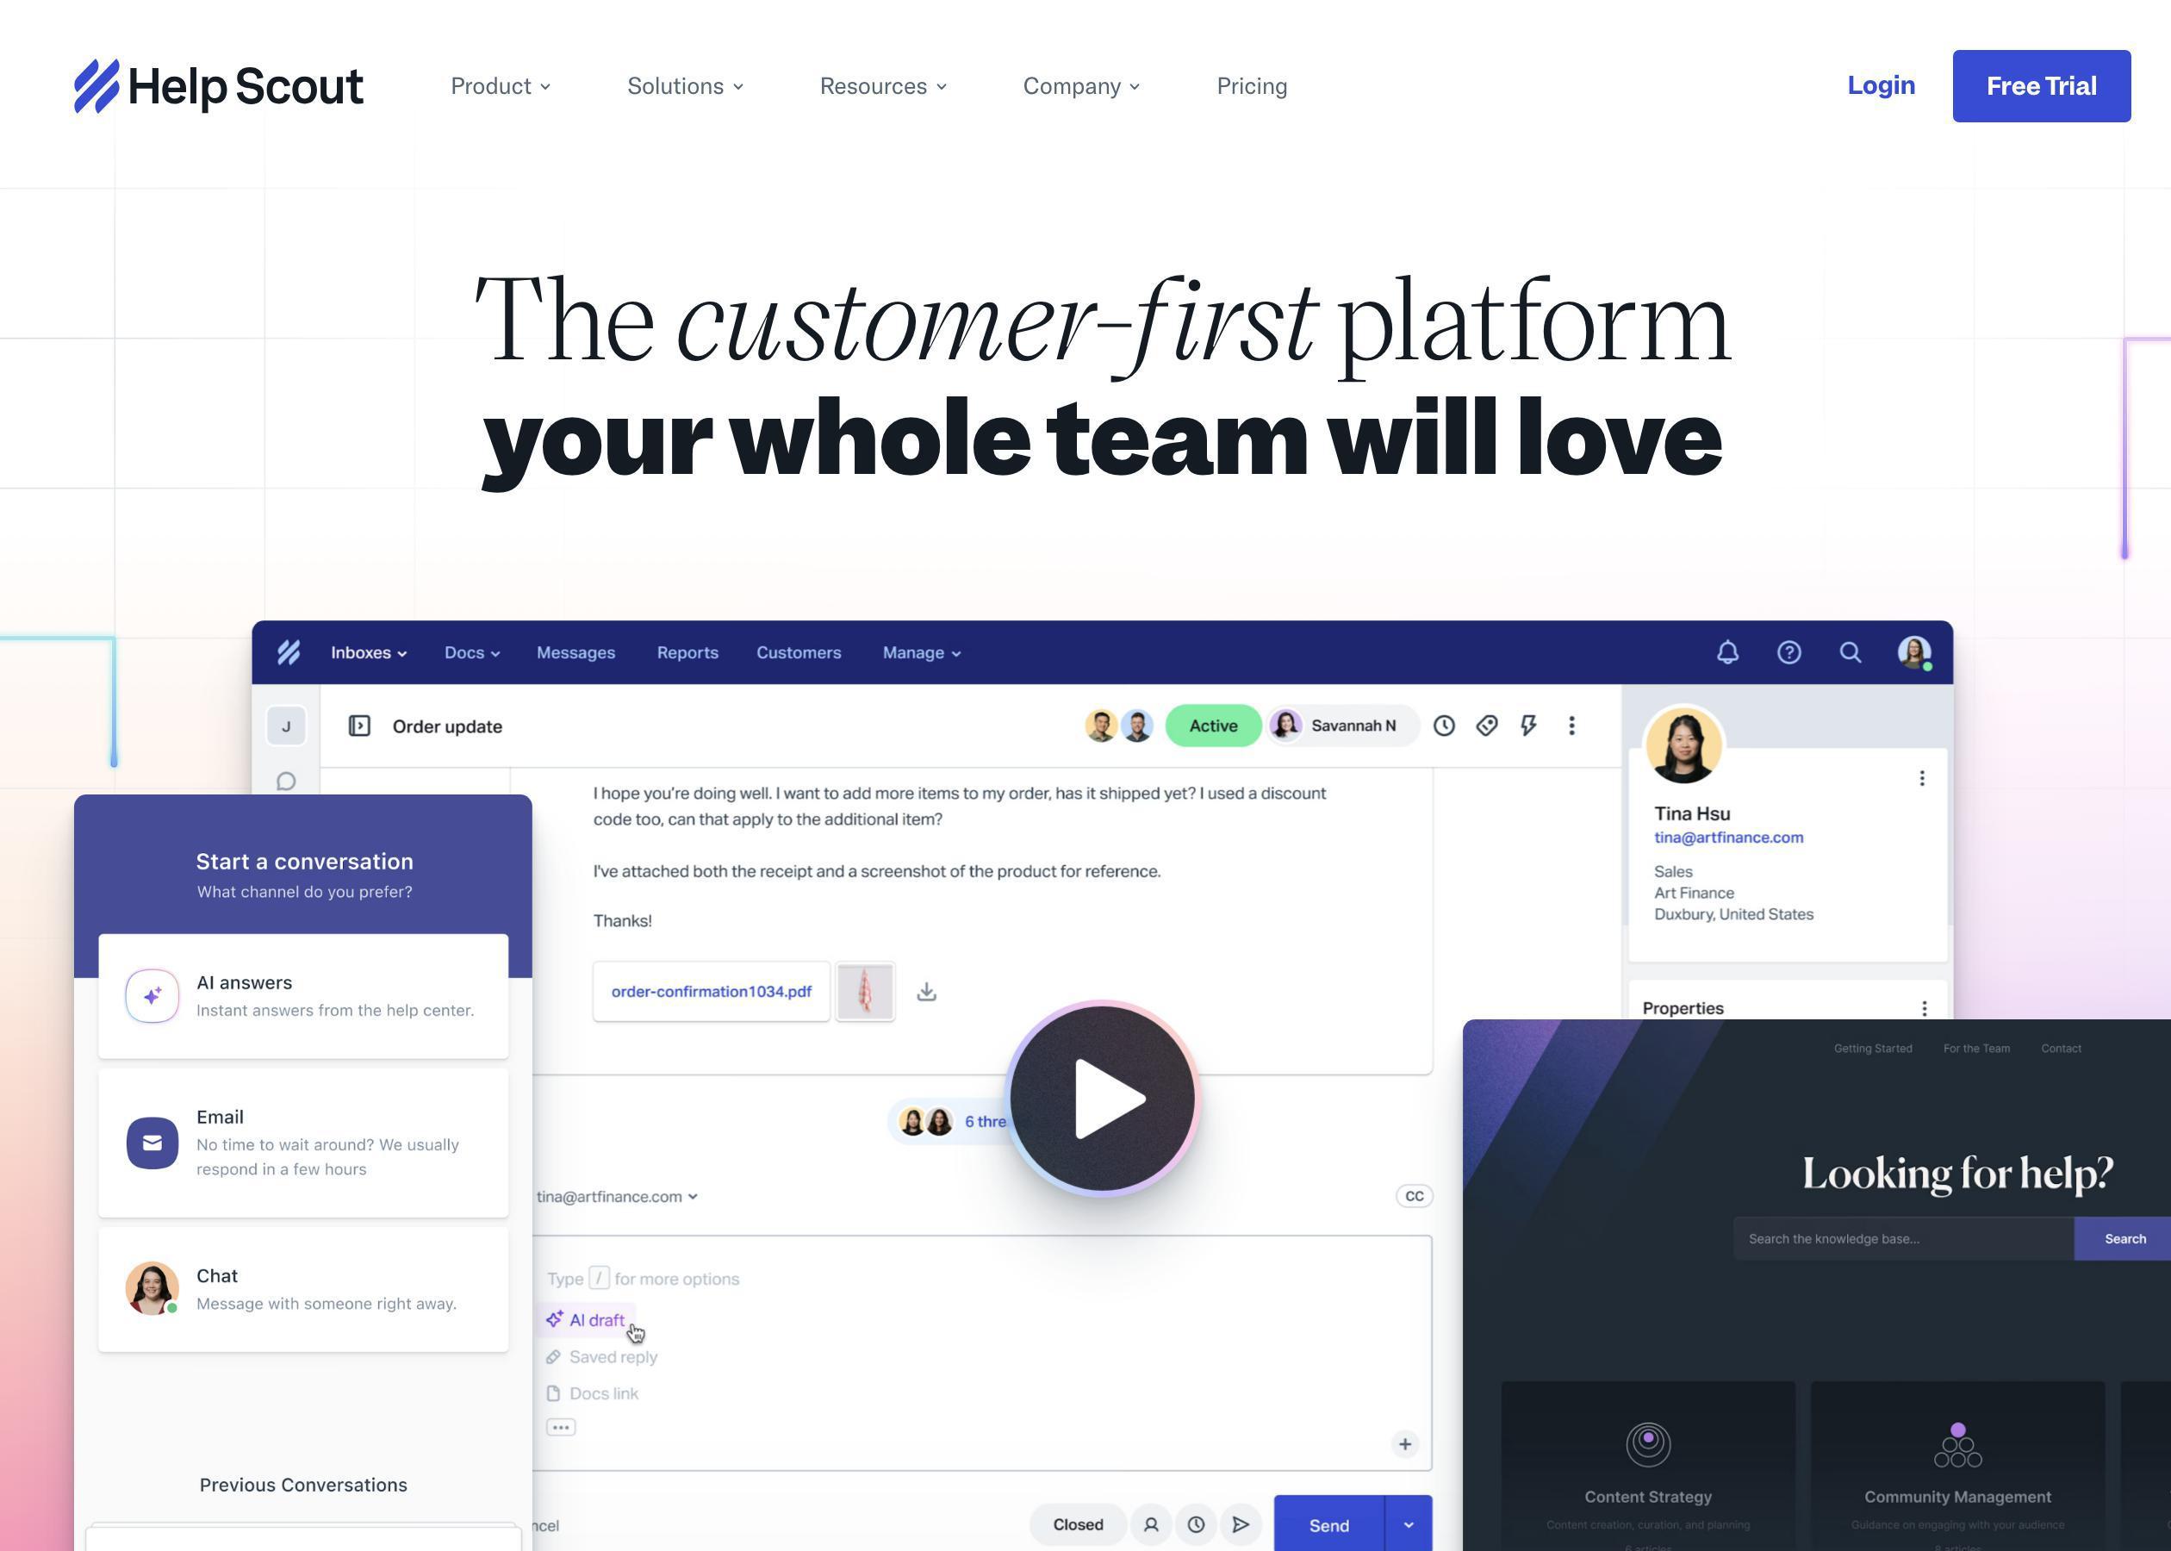Click the order-confirmation1034.pdf attachment
Viewport: 2171px width, 1551px height.
[712, 990]
